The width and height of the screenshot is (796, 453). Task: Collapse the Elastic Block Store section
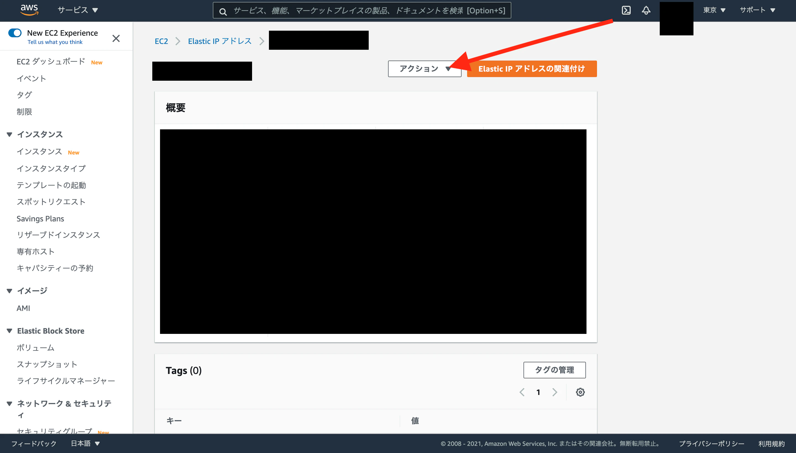point(9,331)
